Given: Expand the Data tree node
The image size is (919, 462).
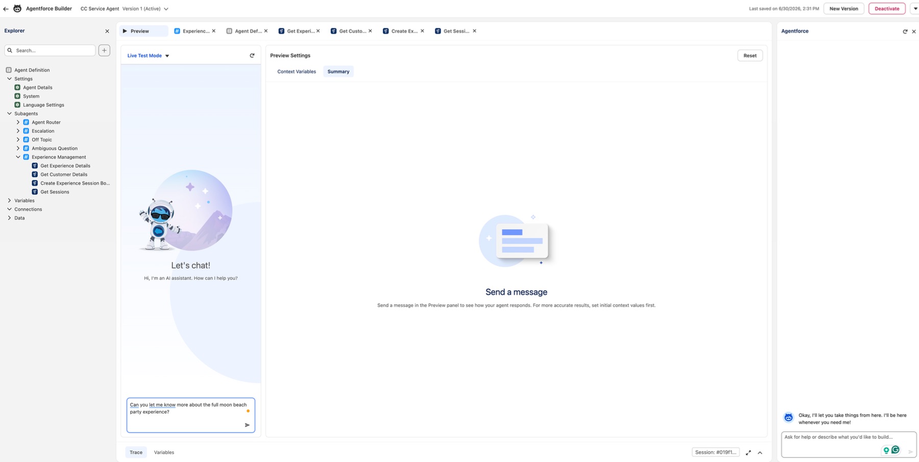Looking at the screenshot, I should point(9,218).
